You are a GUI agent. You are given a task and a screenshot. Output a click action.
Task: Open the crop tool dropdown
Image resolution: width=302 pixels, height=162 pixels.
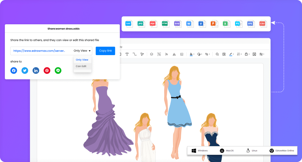(208, 54)
